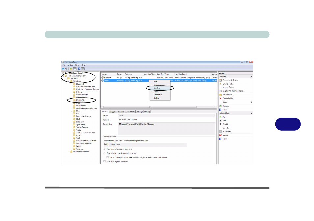Click the Bluetooth folder icon in tree

(74, 84)
